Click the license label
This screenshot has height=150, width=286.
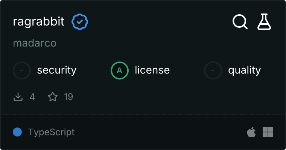(x=152, y=70)
